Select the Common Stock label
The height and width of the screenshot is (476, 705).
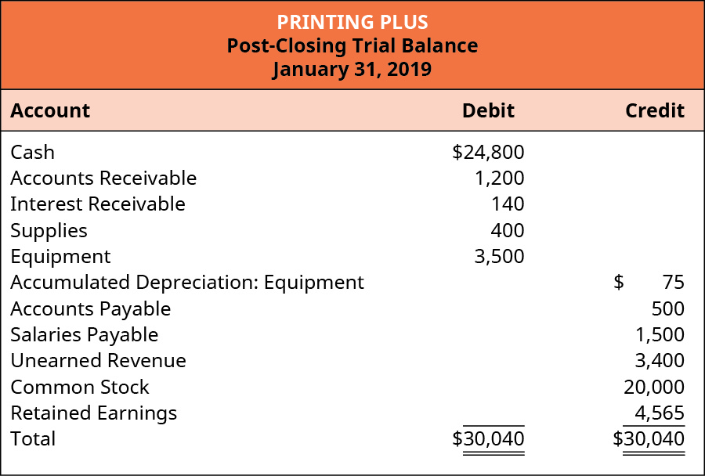tap(80, 388)
